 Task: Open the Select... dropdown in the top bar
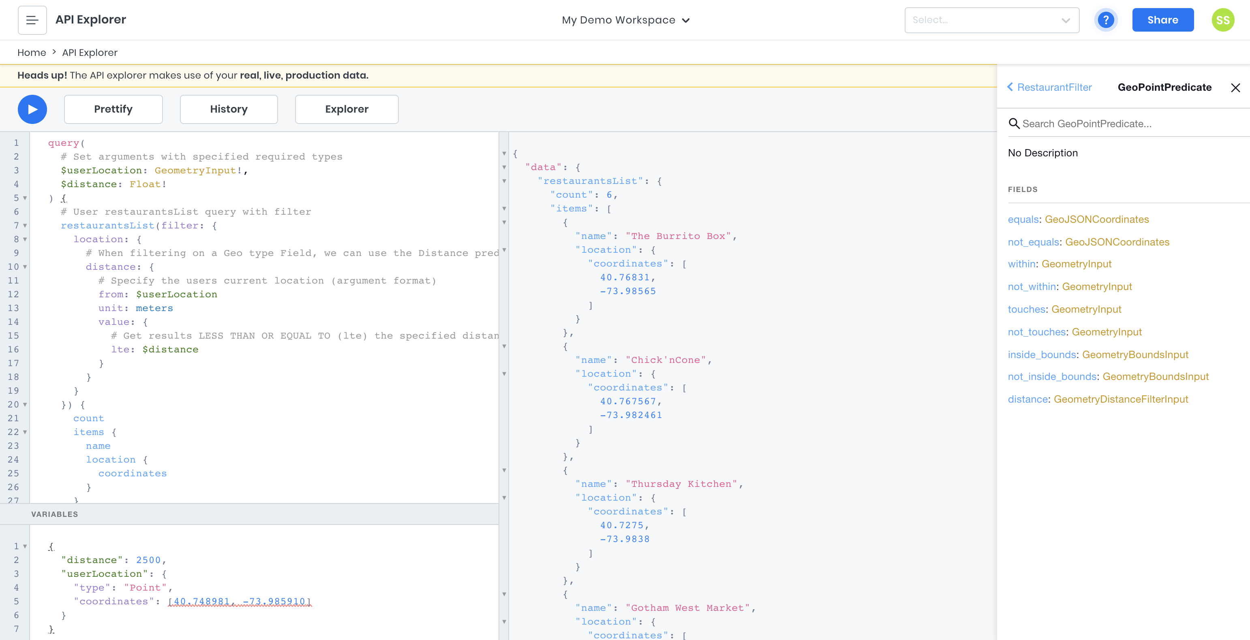pos(992,20)
